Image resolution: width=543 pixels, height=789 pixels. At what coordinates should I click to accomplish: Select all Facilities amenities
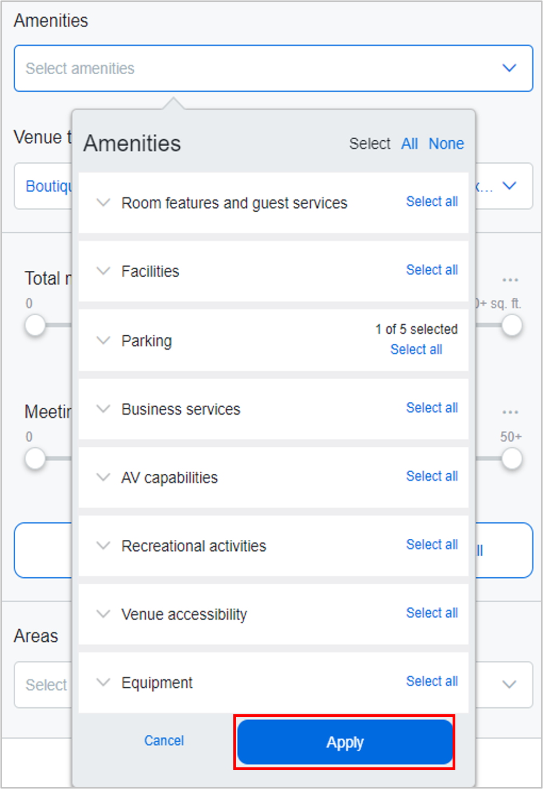point(432,270)
